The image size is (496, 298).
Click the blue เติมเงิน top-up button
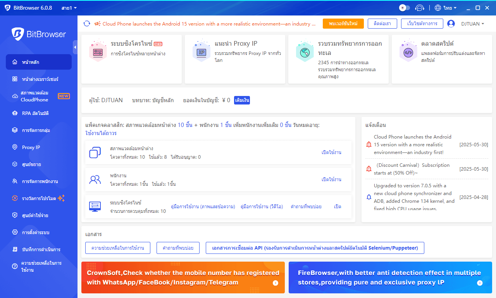(x=242, y=100)
